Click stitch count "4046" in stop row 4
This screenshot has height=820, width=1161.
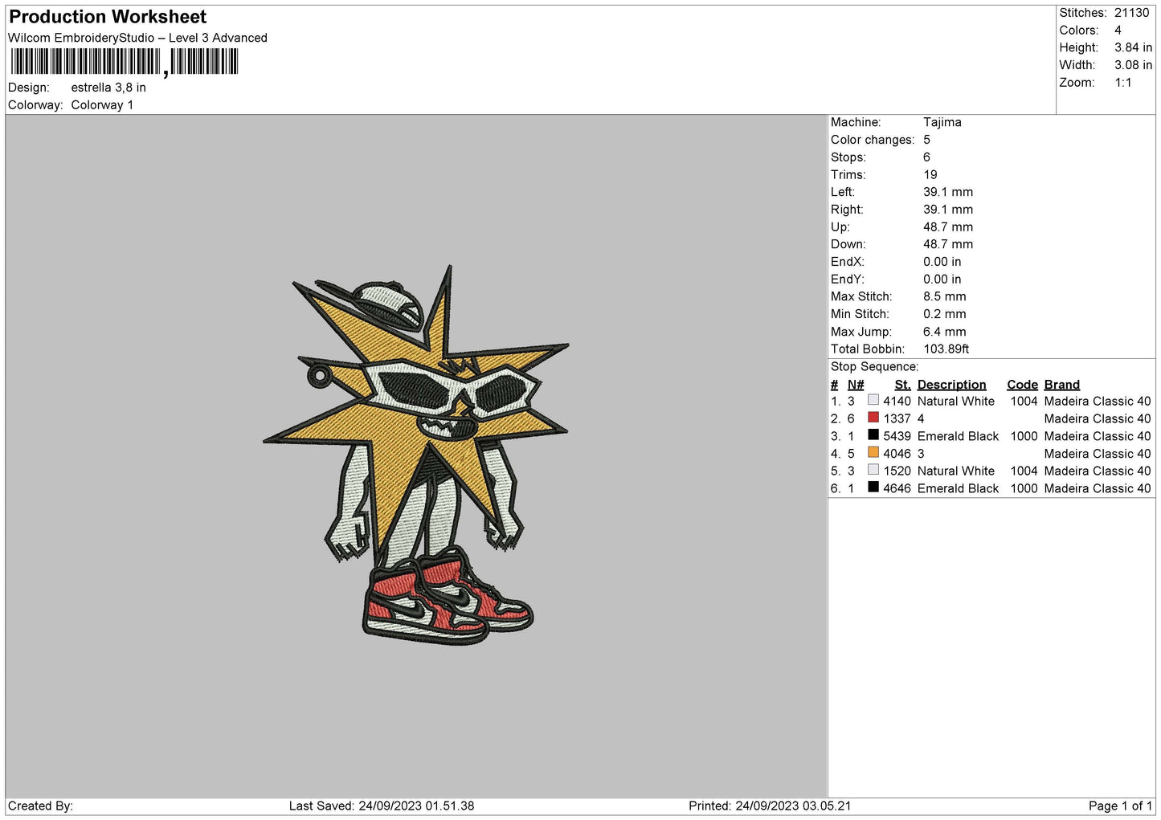coord(897,454)
